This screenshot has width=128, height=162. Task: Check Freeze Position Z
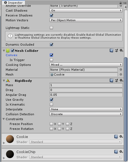(67, 124)
